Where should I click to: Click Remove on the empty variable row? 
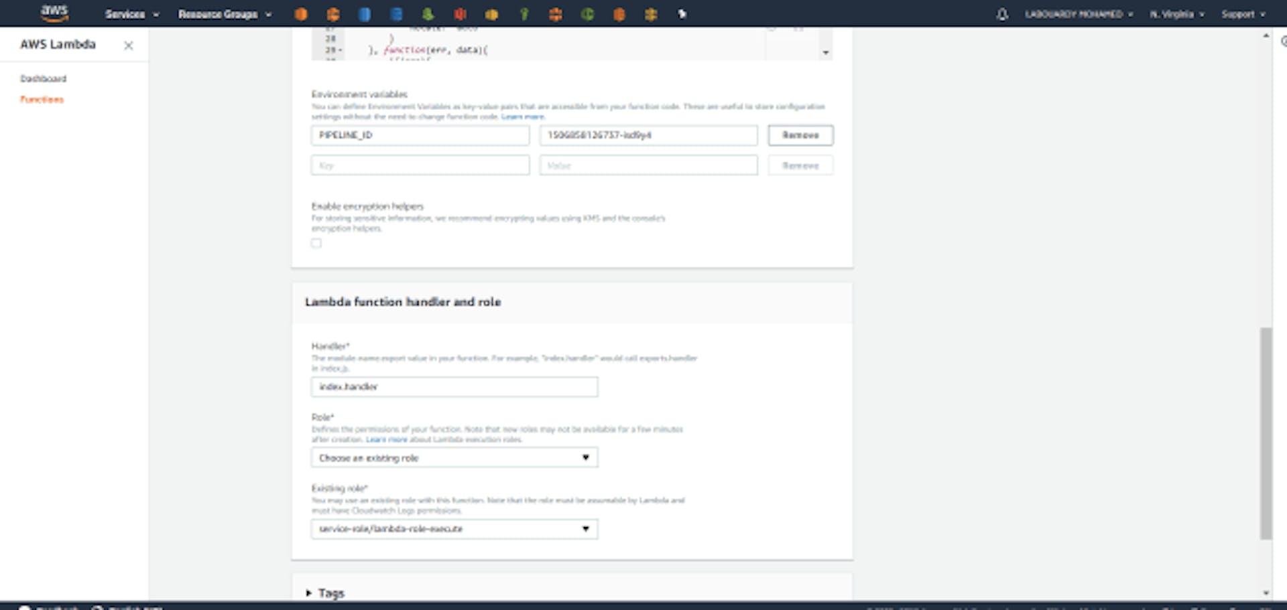[x=800, y=165]
